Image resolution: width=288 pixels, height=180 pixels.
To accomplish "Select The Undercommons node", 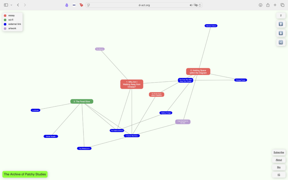I will [x=117, y=131].
